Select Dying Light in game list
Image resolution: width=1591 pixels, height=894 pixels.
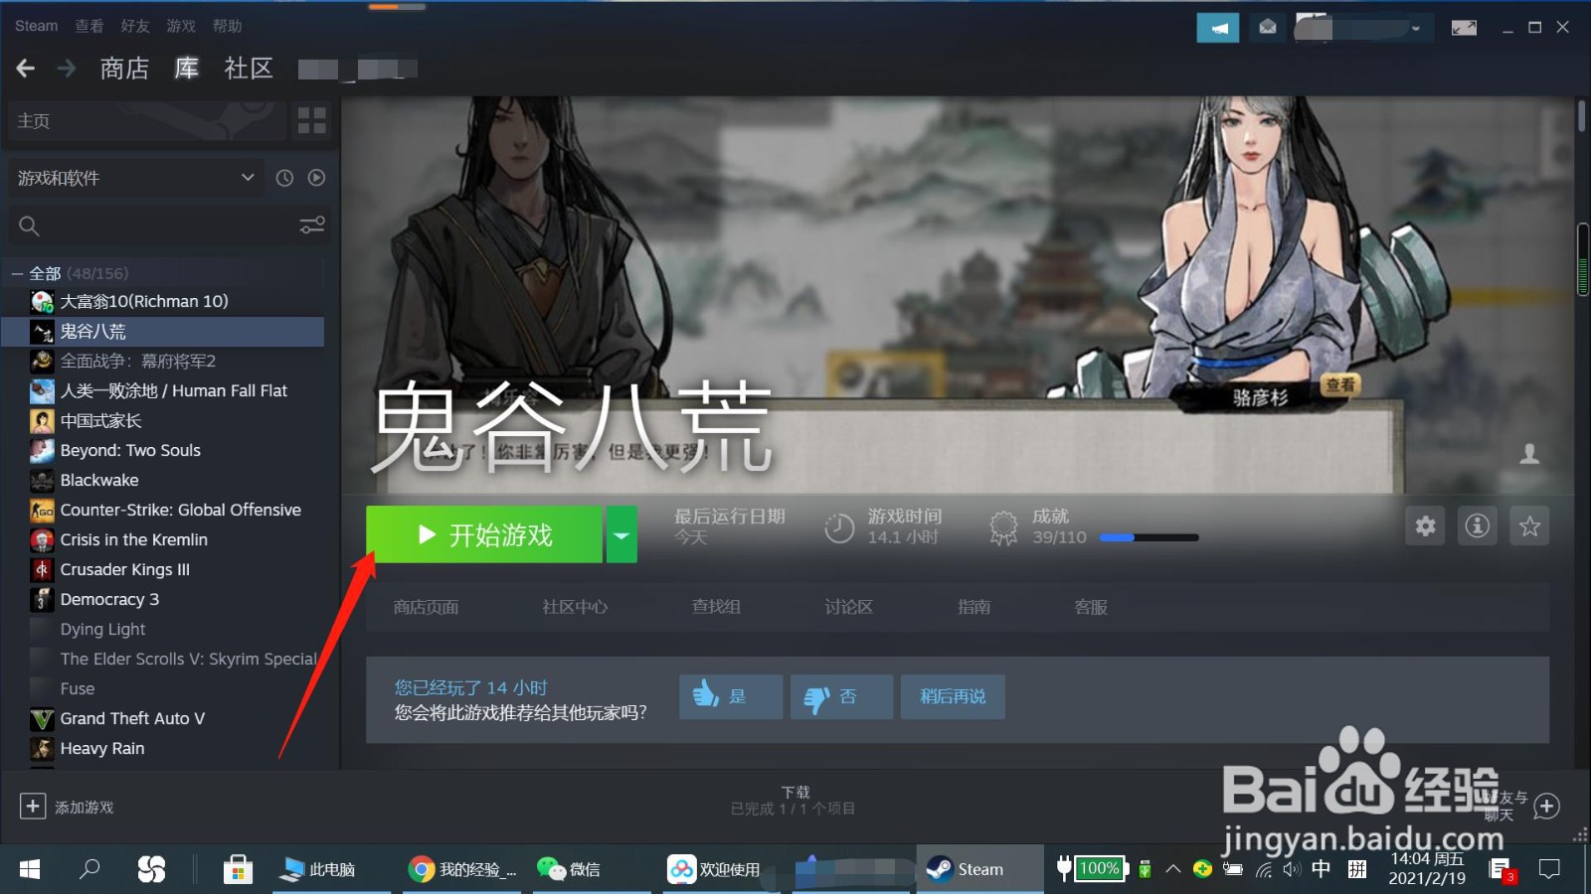pyautogui.click(x=102, y=629)
